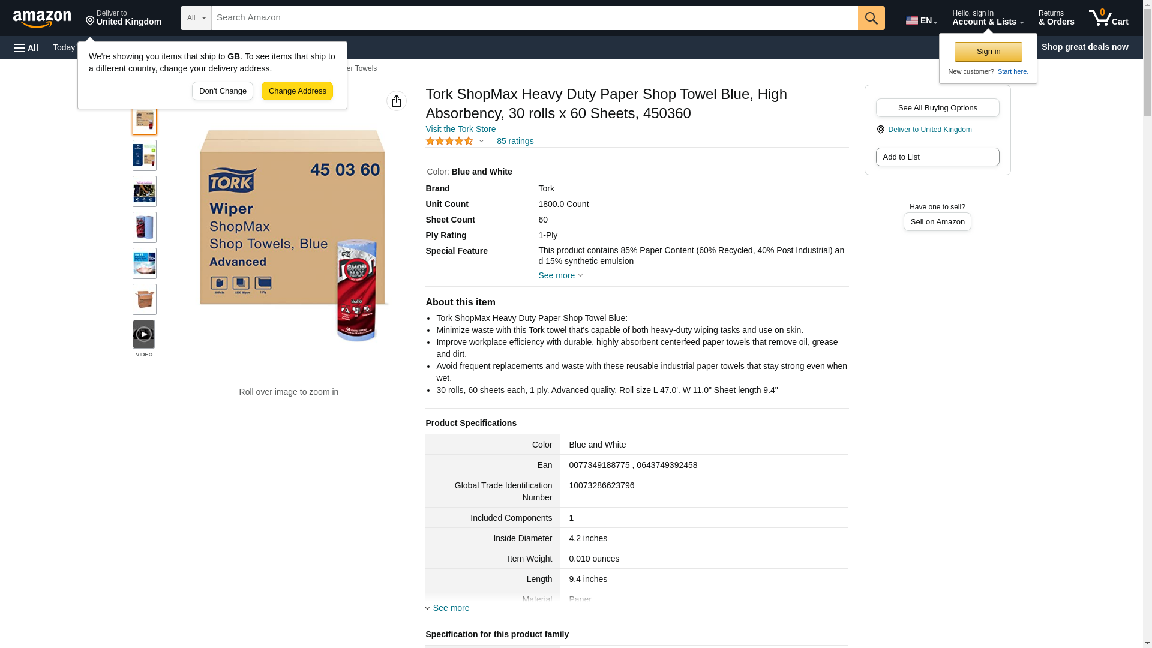Click the magnifying glass search button
The height and width of the screenshot is (648, 1152).
871,18
